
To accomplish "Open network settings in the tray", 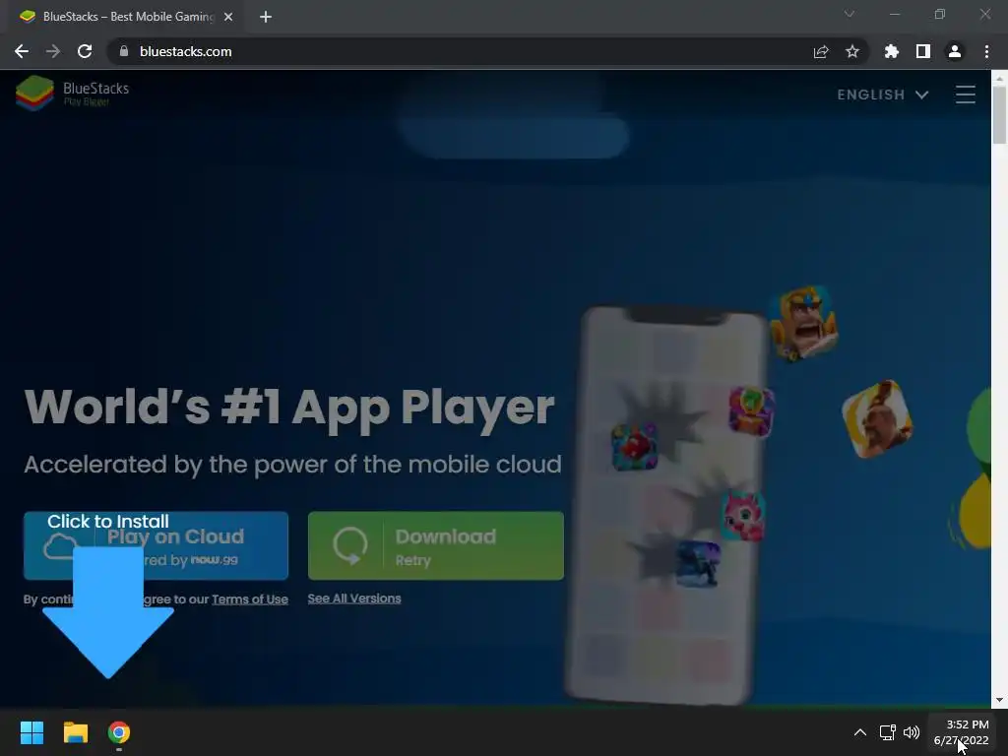I will (888, 732).
